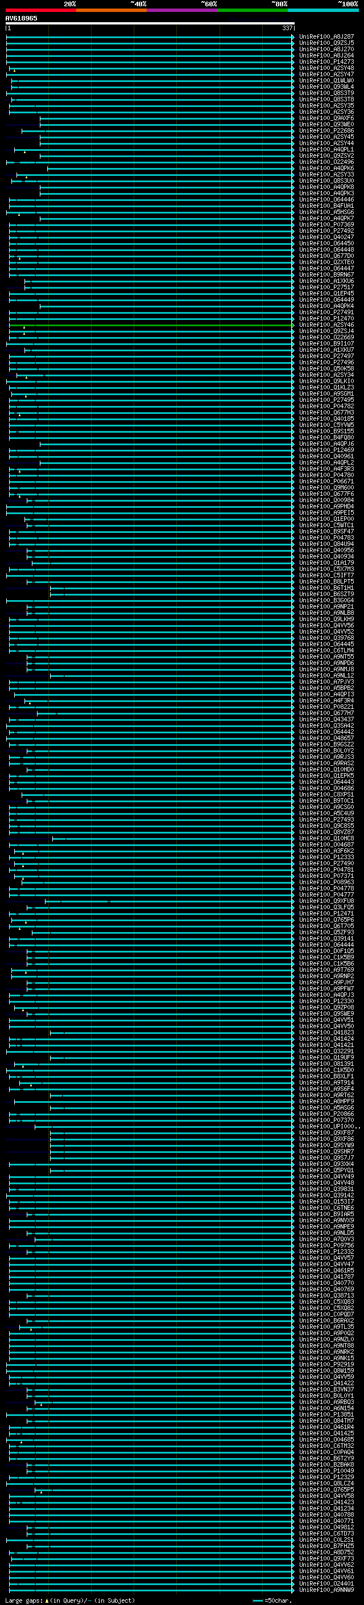Click label UniRef100_B3G0G4
This screenshot has width=364, height=1605.
pos(326,601)
